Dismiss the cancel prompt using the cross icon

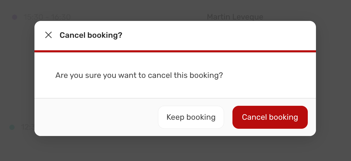pyautogui.click(x=48, y=35)
